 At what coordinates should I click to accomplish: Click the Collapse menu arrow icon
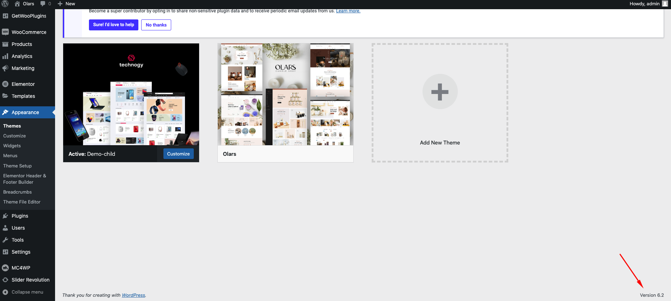coord(5,292)
